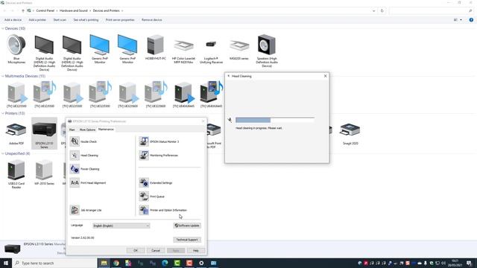Click Start scan in toolbar

[60, 20]
